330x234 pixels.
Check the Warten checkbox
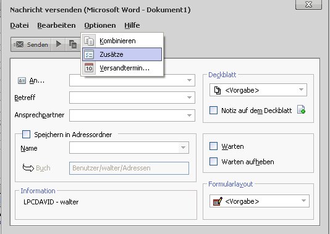(213, 146)
